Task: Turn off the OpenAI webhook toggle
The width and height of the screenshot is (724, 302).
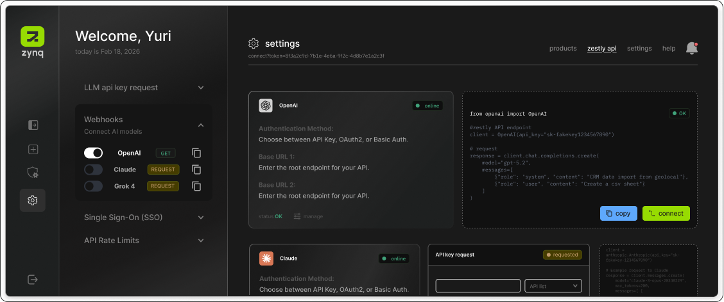Action: 93,153
